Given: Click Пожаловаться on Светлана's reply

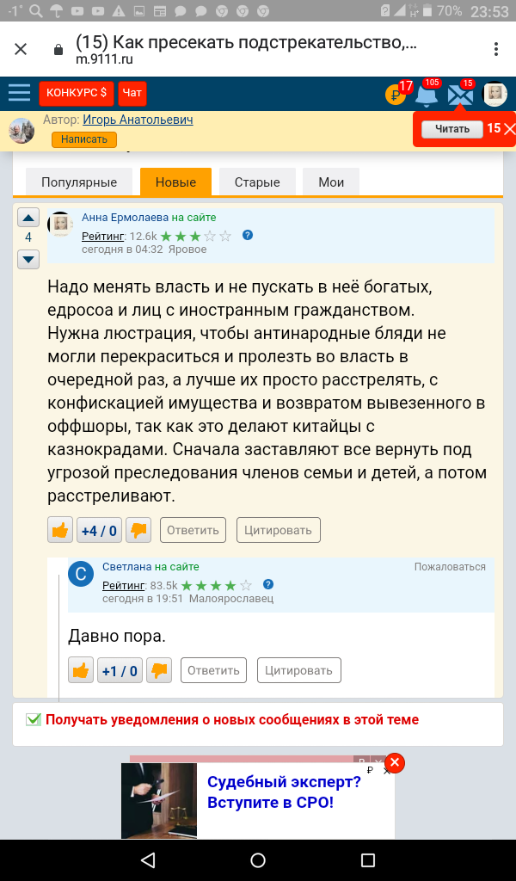Looking at the screenshot, I should pyautogui.click(x=450, y=567).
